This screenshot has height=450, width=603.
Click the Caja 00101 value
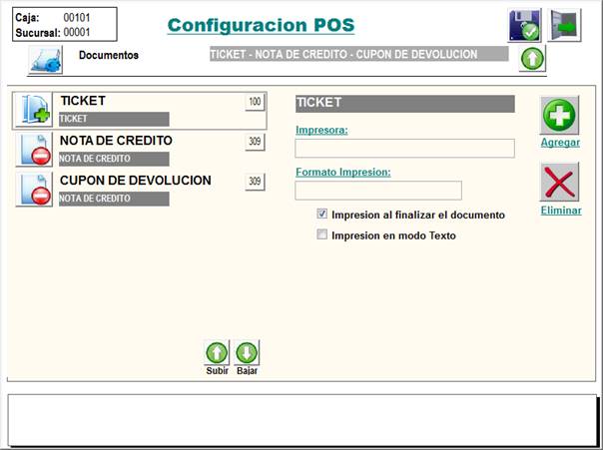tap(77, 18)
